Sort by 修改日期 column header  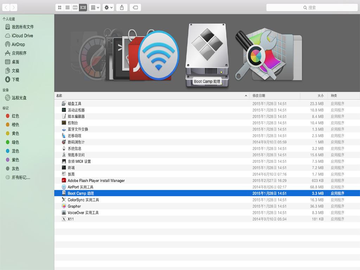pos(275,96)
